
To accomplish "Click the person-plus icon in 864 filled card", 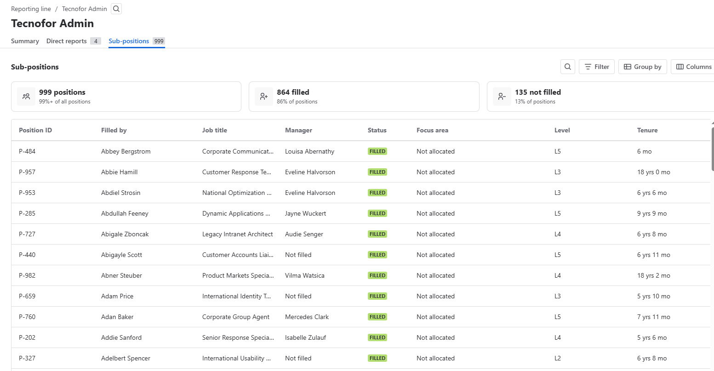I will [264, 97].
